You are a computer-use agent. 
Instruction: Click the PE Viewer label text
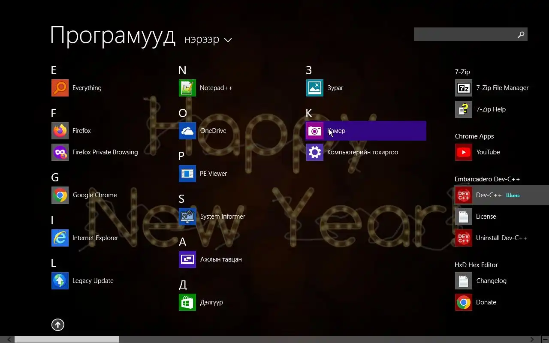click(x=214, y=174)
